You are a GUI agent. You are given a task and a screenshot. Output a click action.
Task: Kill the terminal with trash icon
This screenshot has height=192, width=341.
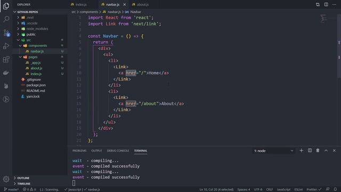318,150
